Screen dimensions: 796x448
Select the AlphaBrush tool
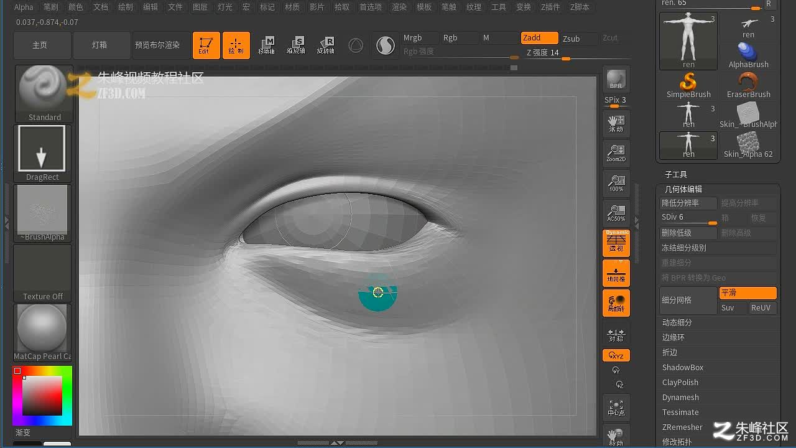click(749, 55)
